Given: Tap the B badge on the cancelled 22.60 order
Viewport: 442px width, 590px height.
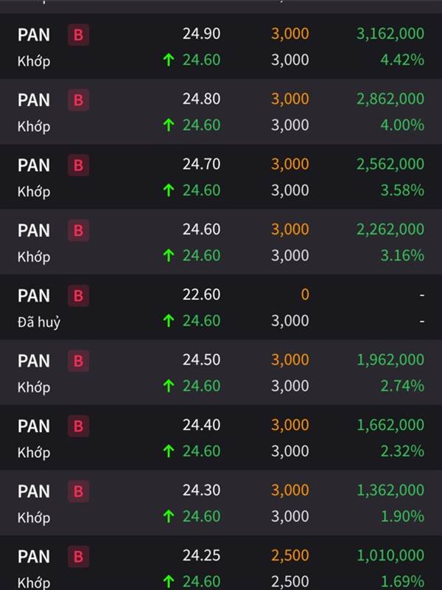Looking at the screenshot, I should 79,296.
